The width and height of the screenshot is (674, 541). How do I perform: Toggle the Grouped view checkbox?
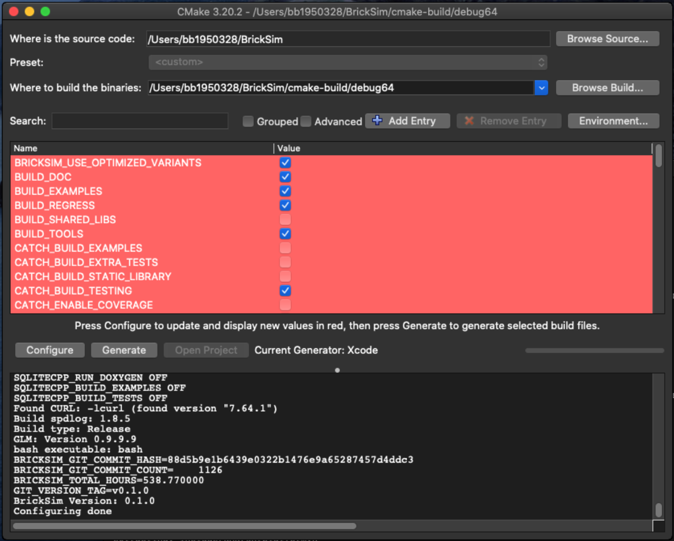pyautogui.click(x=248, y=121)
